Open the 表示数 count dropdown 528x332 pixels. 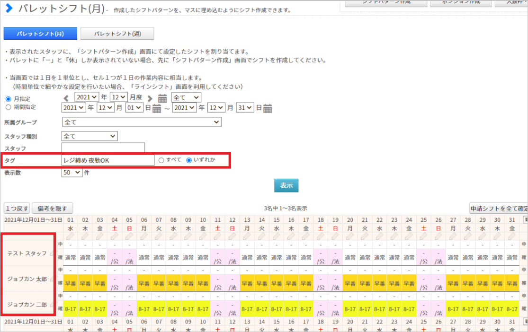tap(72, 173)
